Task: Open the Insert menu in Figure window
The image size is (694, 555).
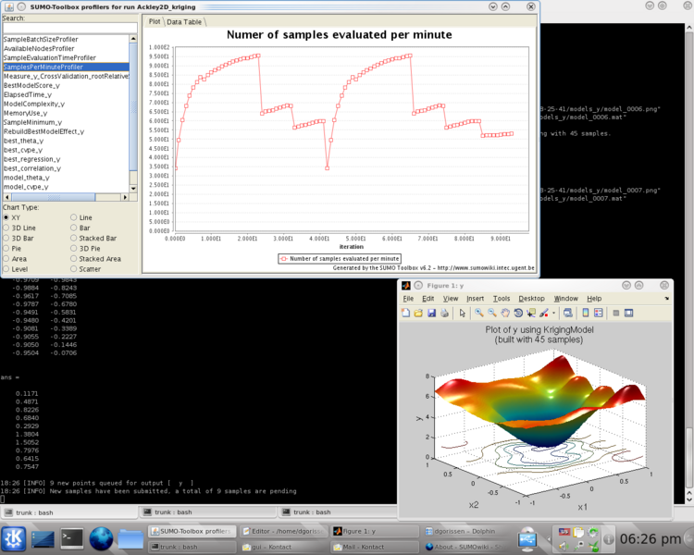Action: pyautogui.click(x=475, y=299)
